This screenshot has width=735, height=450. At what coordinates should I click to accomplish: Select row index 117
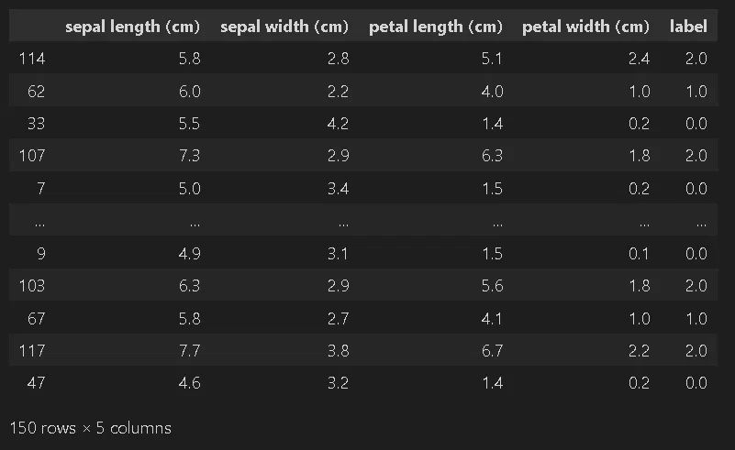click(x=32, y=351)
